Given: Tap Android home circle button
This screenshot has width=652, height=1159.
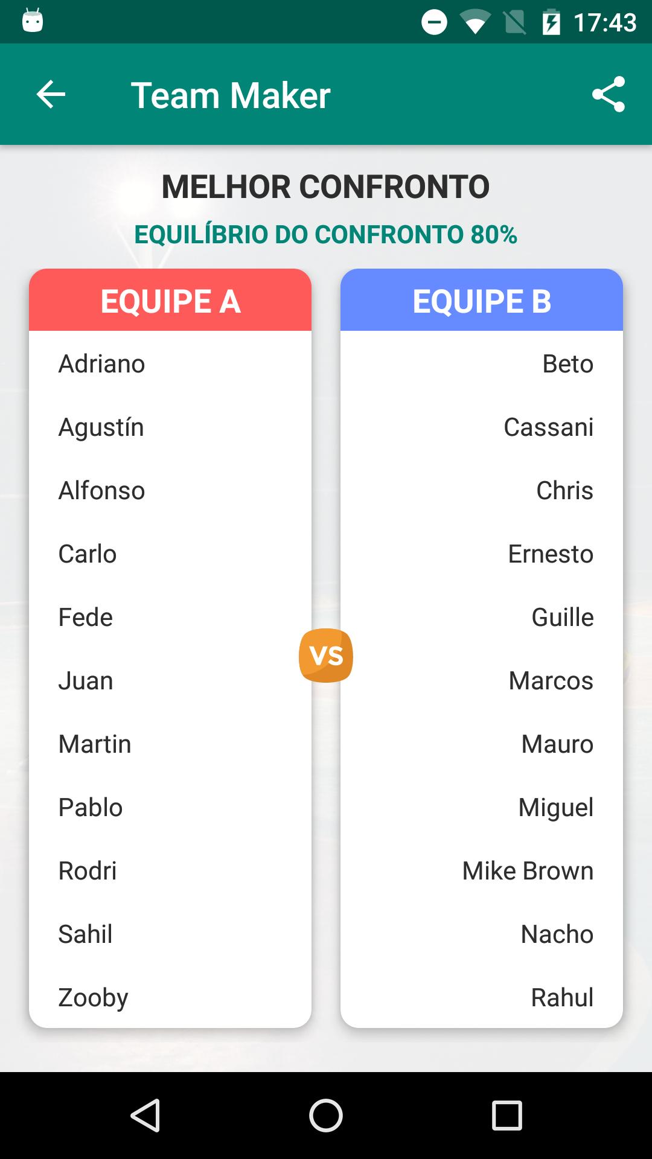Looking at the screenshot, I should click(326, 1115).
